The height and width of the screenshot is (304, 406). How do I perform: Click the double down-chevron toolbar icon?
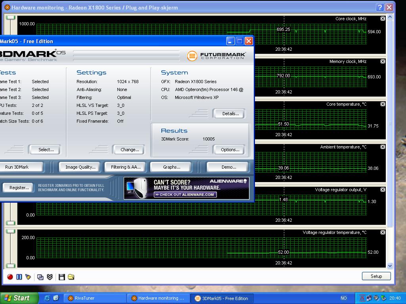point(50,277)
